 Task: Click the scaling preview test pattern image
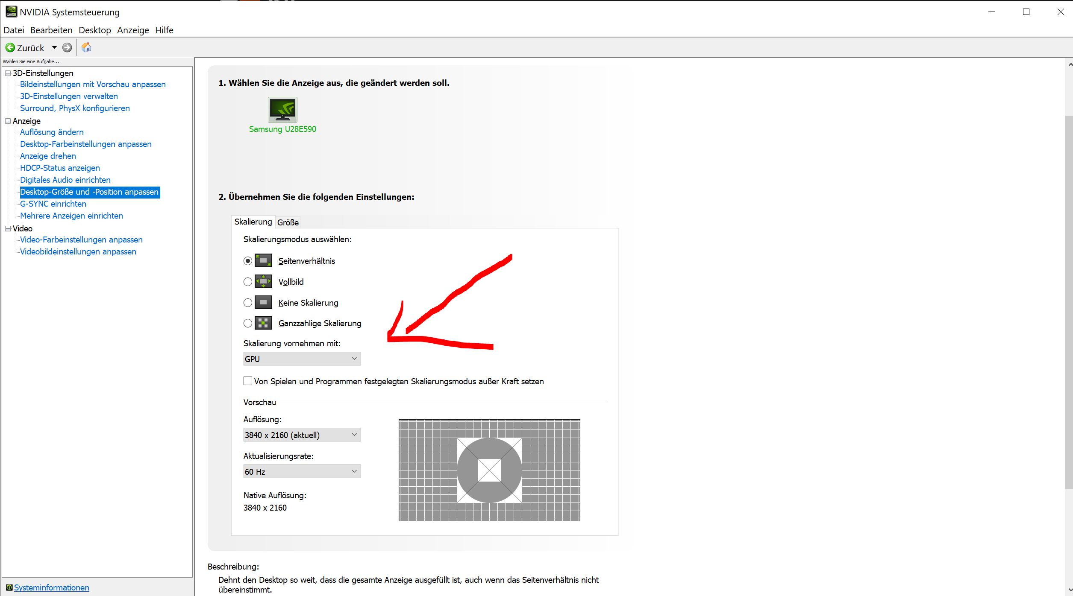coord(489,470)
